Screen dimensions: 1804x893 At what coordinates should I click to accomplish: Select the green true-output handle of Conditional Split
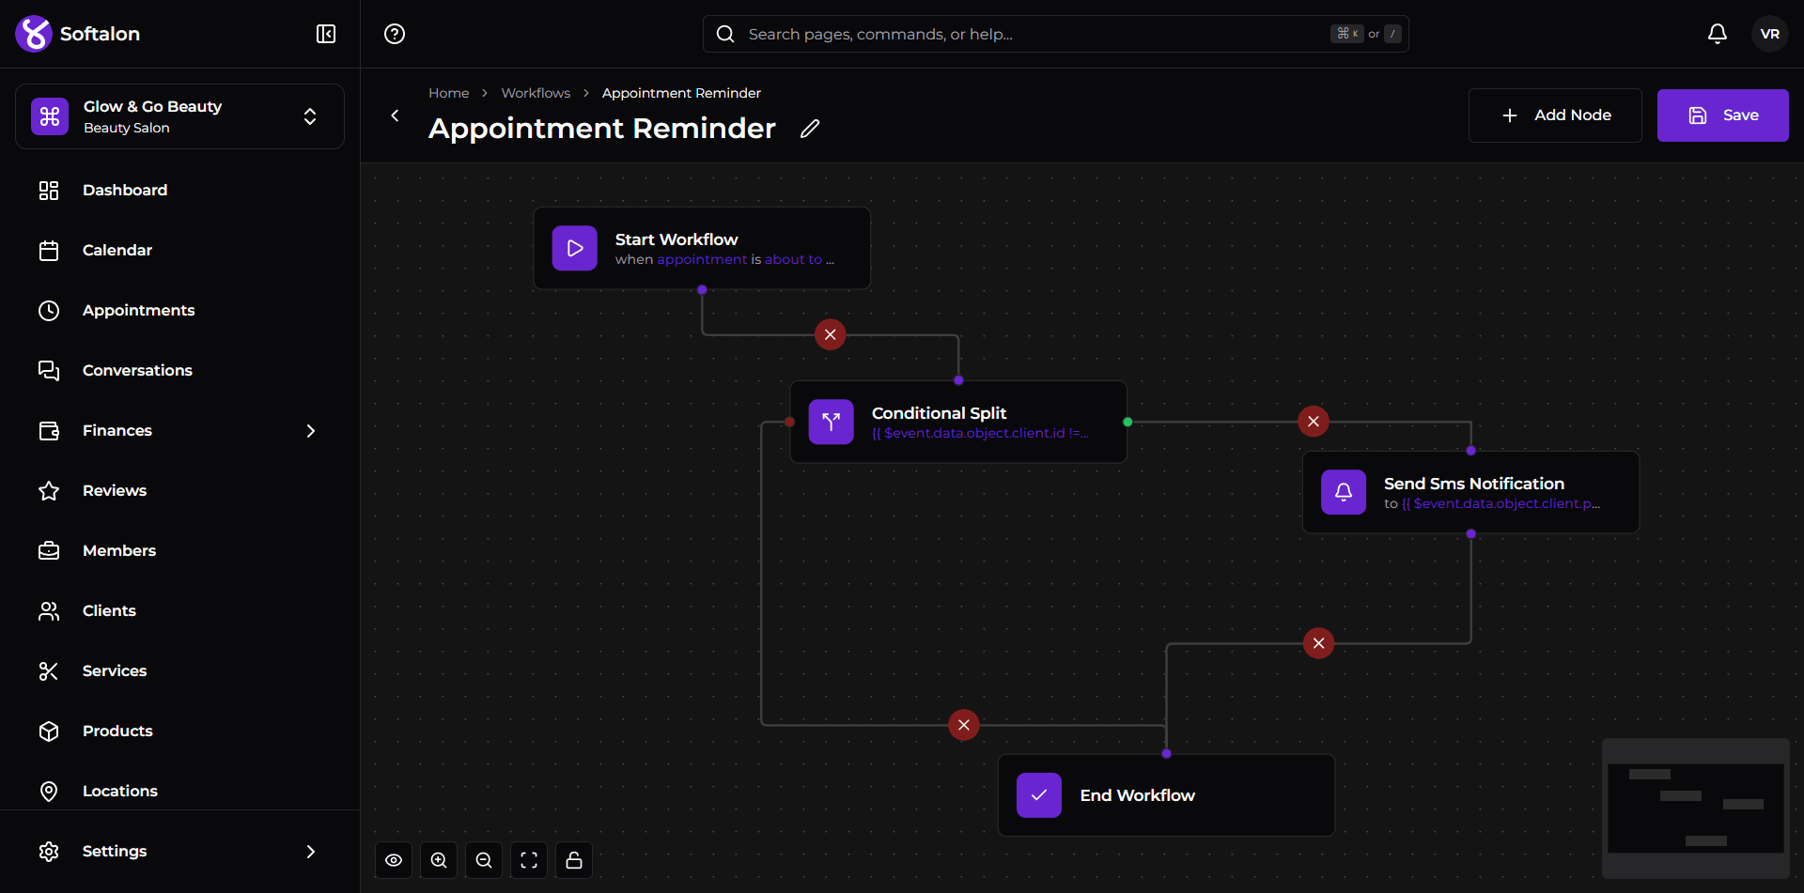coord(1127,423)
